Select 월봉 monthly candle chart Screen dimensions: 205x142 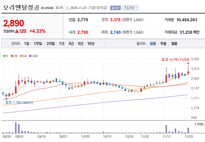click(174, 44)
